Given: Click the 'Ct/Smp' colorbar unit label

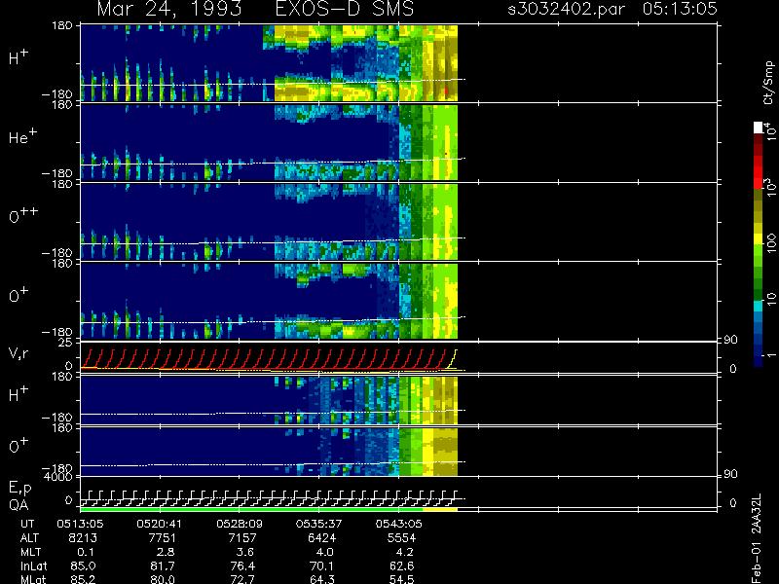Looking at the screenshot, I should click(768, 83).
